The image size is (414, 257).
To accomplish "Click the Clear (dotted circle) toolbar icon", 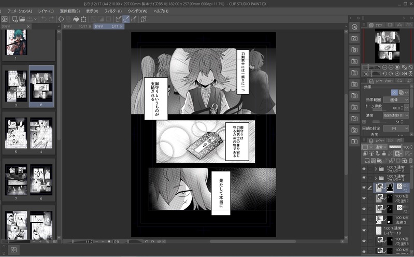I will click(61, 19).
